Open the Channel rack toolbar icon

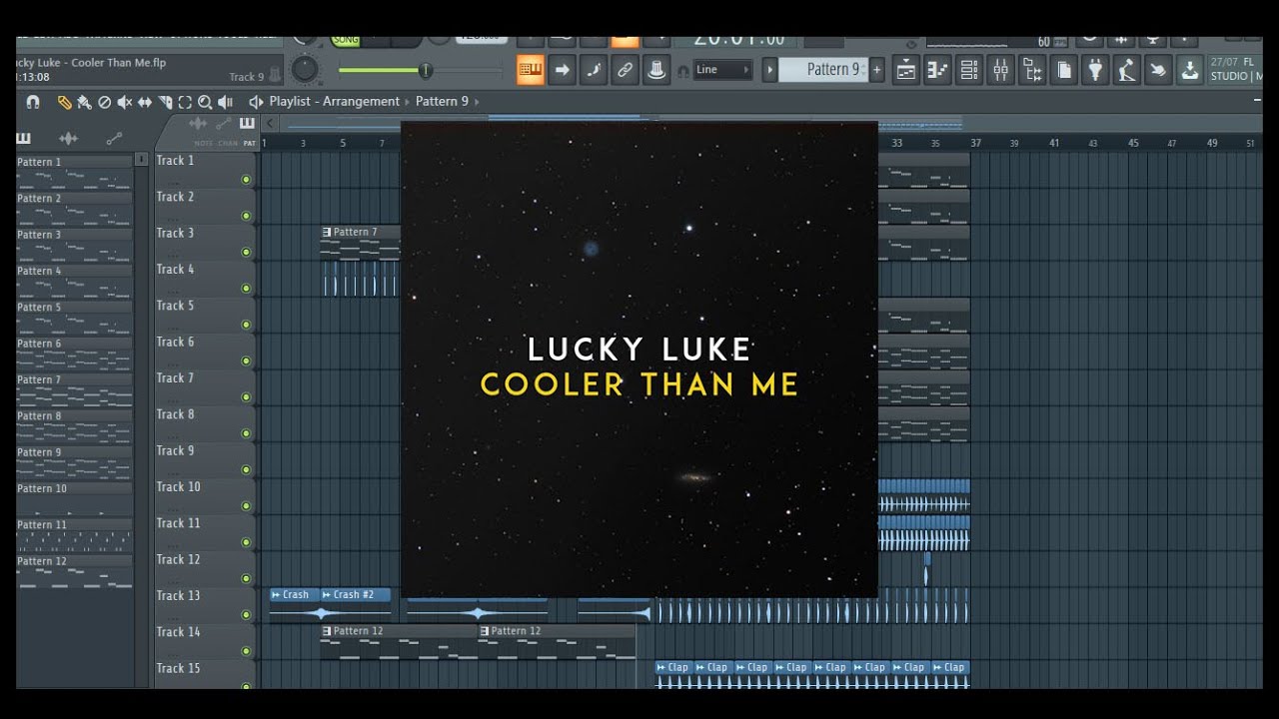969,70
